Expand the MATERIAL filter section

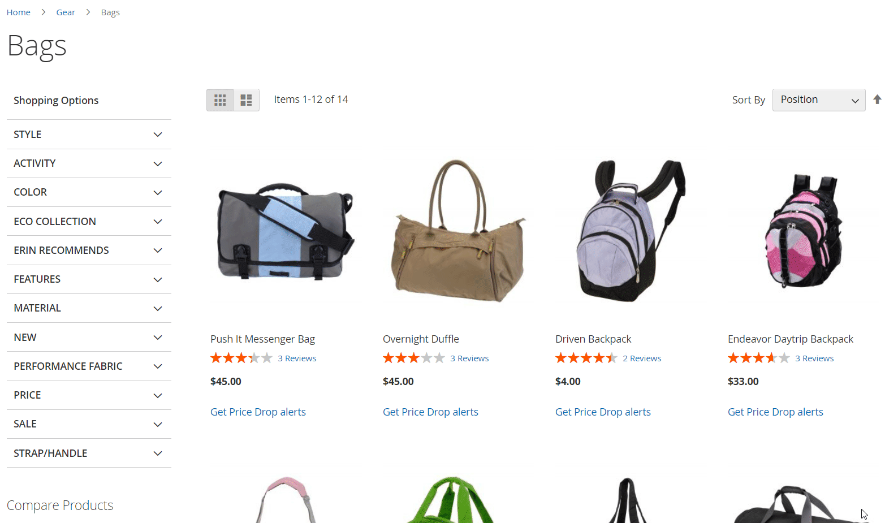click(x=89, y=308)
